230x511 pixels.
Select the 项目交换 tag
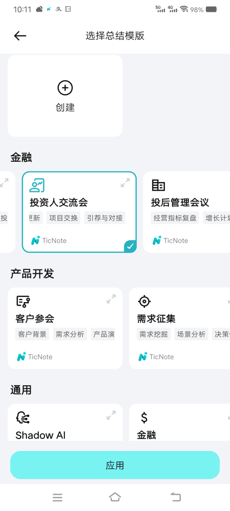64,218
